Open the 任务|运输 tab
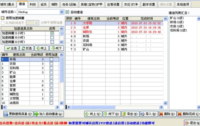Viewport: 200px width, 126px height. [x=69, y=4]
